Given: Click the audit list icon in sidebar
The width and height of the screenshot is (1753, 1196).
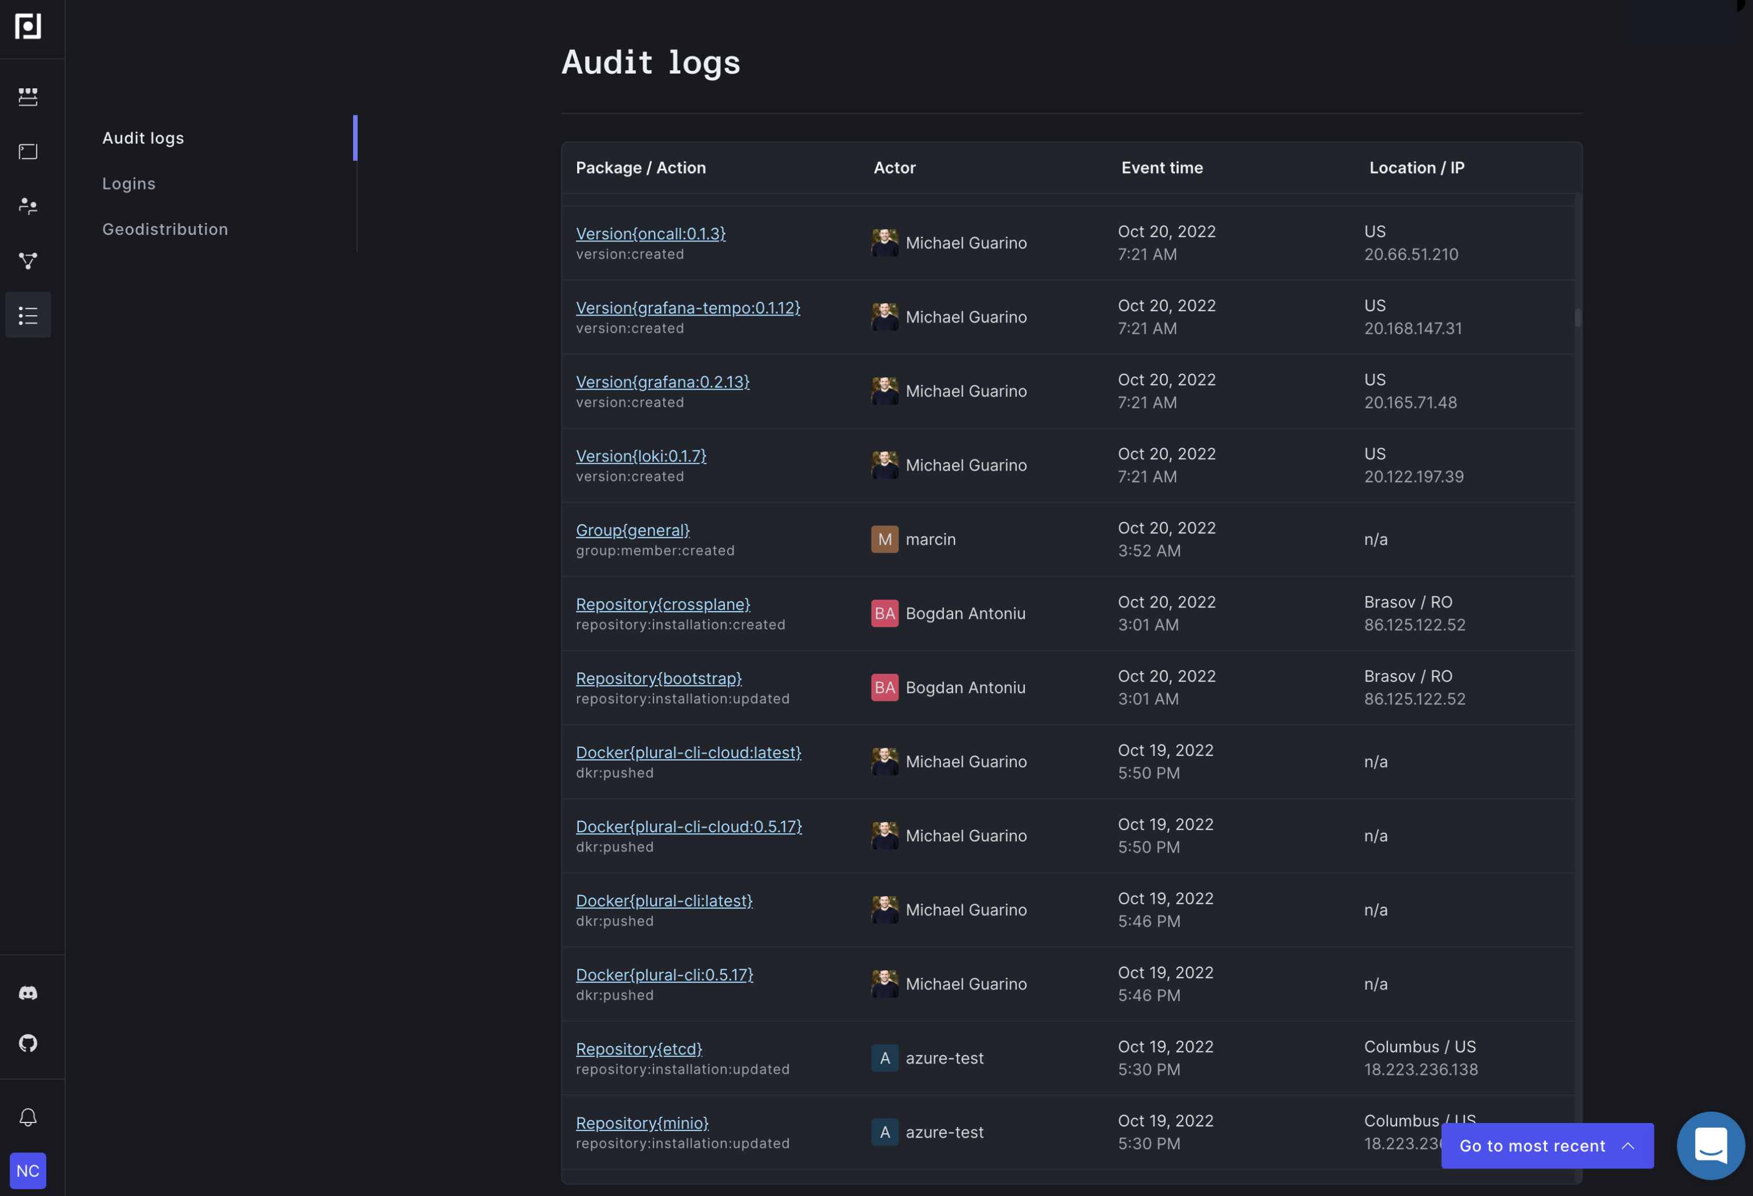Looking at the screenshot, I should (28, 315).
